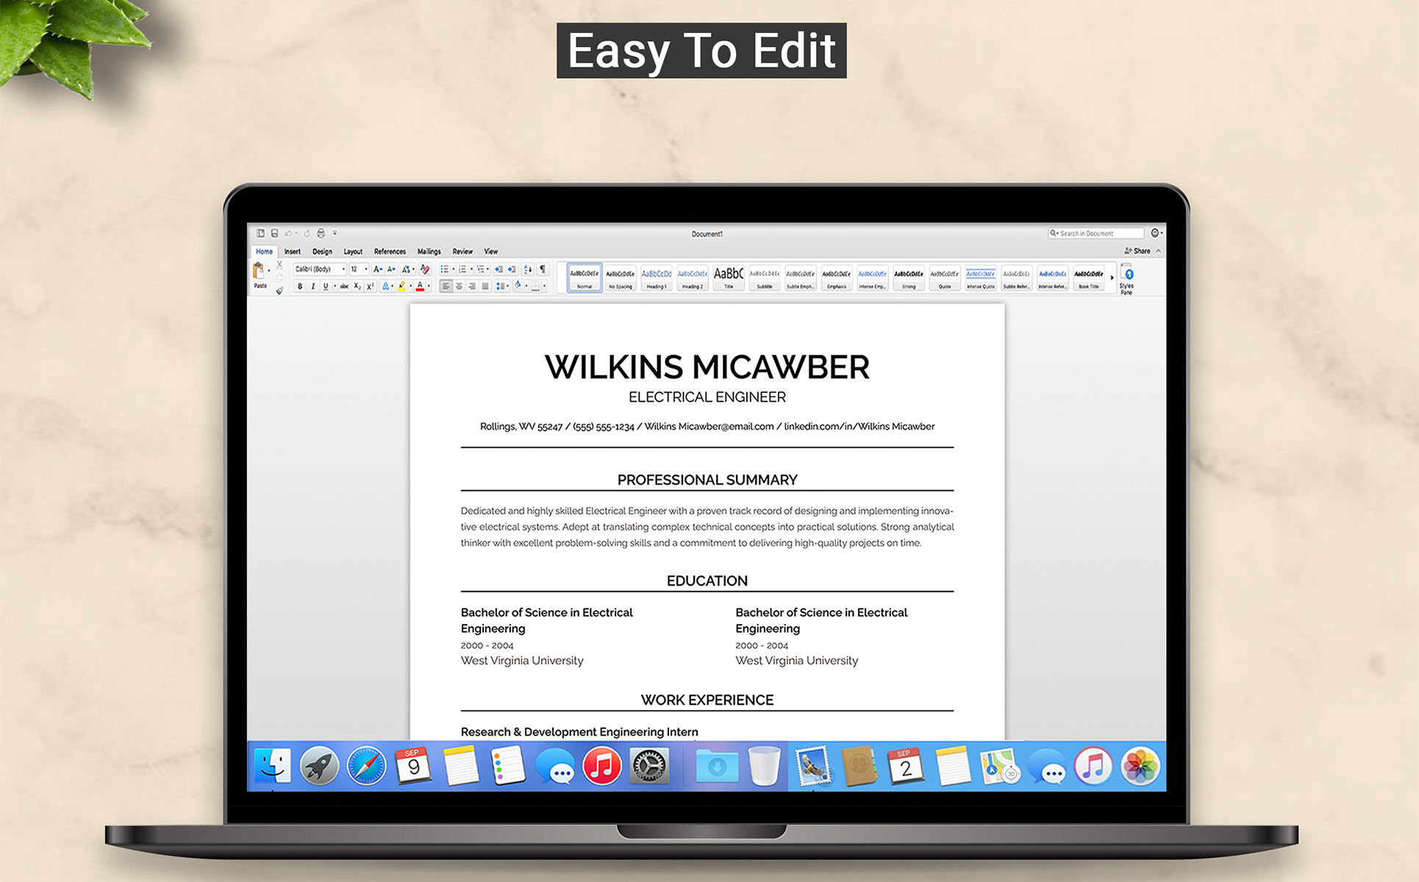Open the References tab
The height and width of the screenshot is (882, 1419).
pyautogui.click(x=390, y=251)
